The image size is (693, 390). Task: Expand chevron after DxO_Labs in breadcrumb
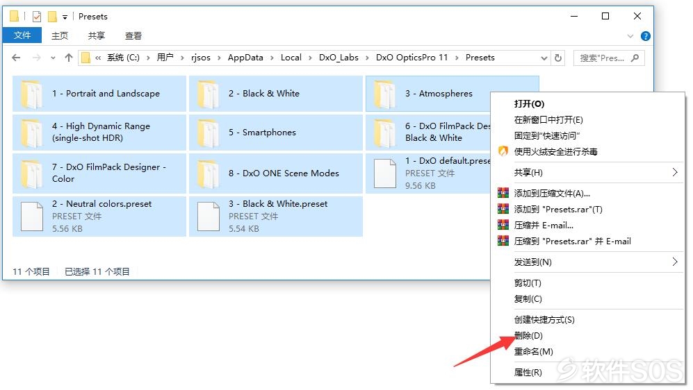tap(367, 58)
